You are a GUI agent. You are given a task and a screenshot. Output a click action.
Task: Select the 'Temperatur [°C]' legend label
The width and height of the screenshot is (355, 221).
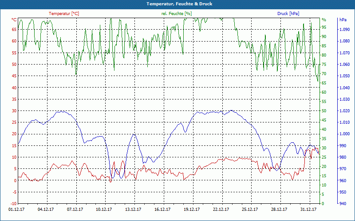point(64,14)
